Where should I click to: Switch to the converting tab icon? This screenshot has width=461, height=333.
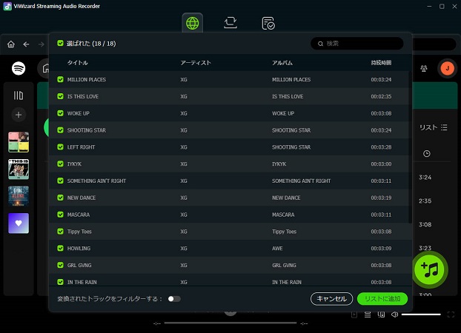(x=230, y=23)
